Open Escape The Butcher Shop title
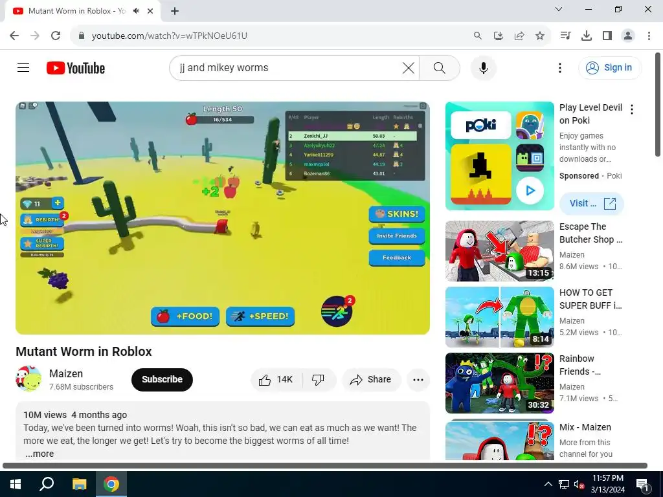 pyautogui.click(x=590, y=233)
